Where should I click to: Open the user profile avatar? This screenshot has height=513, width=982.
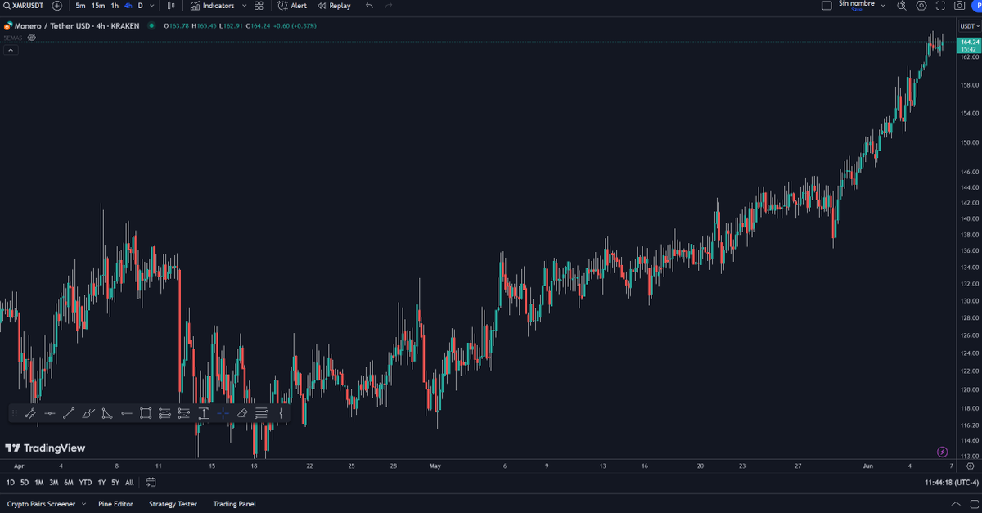[x=976, y=6]
